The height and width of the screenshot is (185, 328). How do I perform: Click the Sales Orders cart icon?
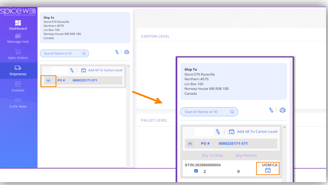click(18, 51)
